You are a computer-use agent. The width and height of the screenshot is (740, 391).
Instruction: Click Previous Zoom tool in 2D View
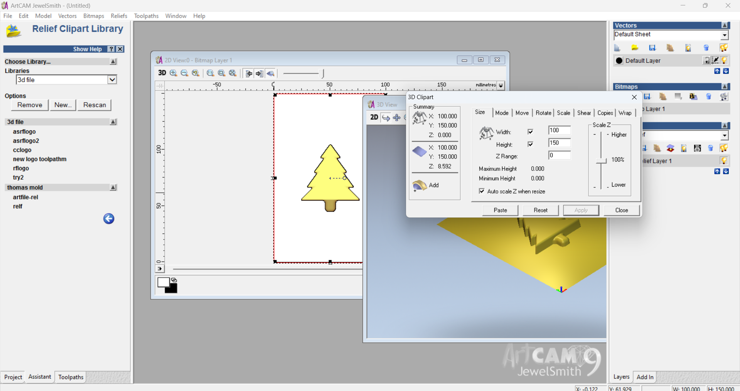(x=196, y=73)
